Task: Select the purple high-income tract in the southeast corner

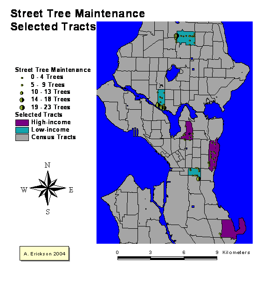Action: point(233,229)
